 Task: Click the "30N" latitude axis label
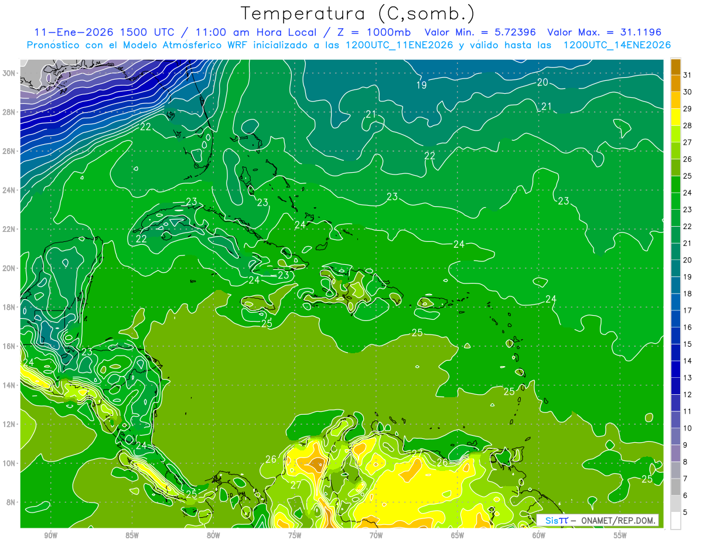click(x=9, y=73)
